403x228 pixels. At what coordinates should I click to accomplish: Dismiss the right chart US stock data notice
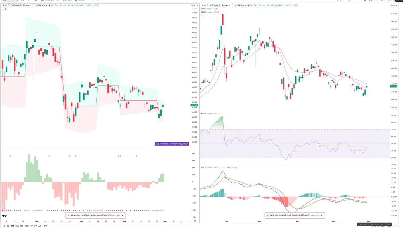(x=322, y=215)
